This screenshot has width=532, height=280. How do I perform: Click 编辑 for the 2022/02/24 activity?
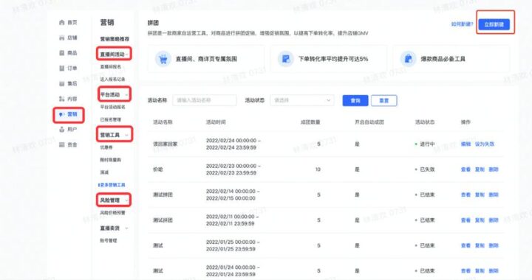[x=465, y=144]
